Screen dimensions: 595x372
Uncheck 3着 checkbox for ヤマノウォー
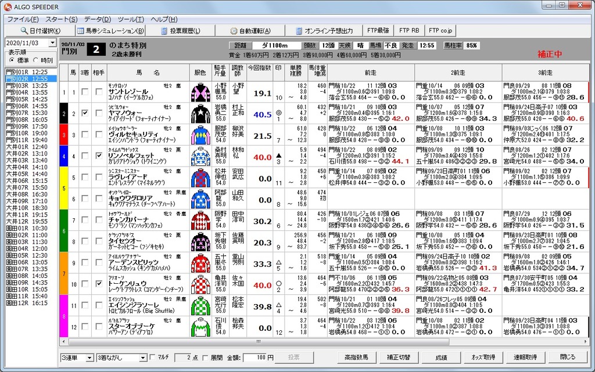click(x=85, y=113)
